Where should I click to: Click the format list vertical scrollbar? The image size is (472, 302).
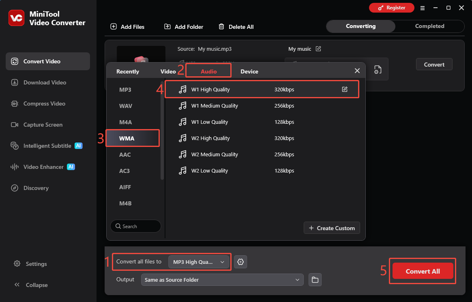click(x=162, y=131)
